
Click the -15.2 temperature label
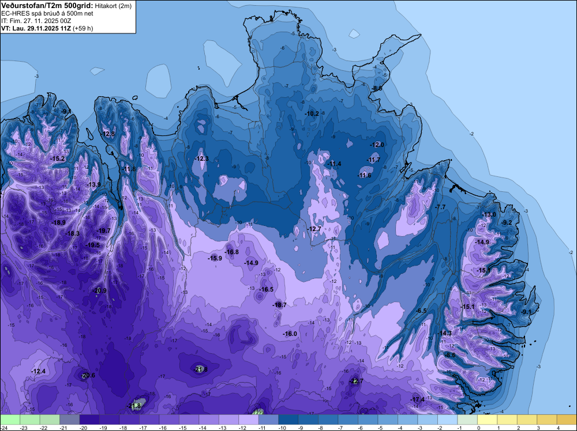pos(57,158)
